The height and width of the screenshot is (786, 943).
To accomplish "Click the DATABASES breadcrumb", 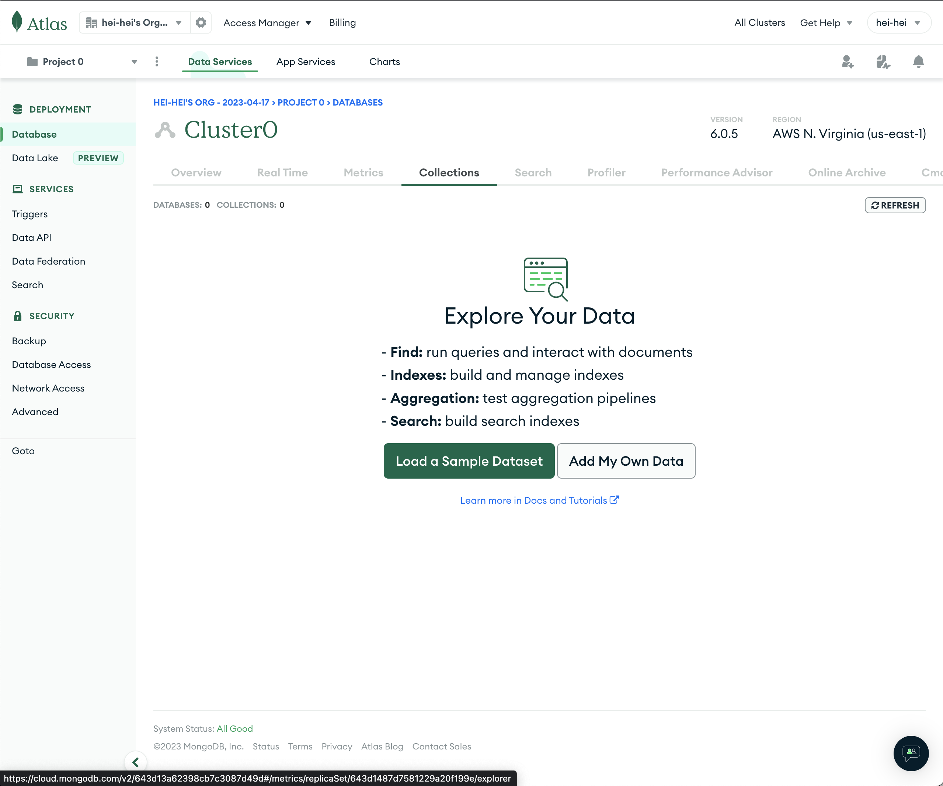I will coord(358,103).
